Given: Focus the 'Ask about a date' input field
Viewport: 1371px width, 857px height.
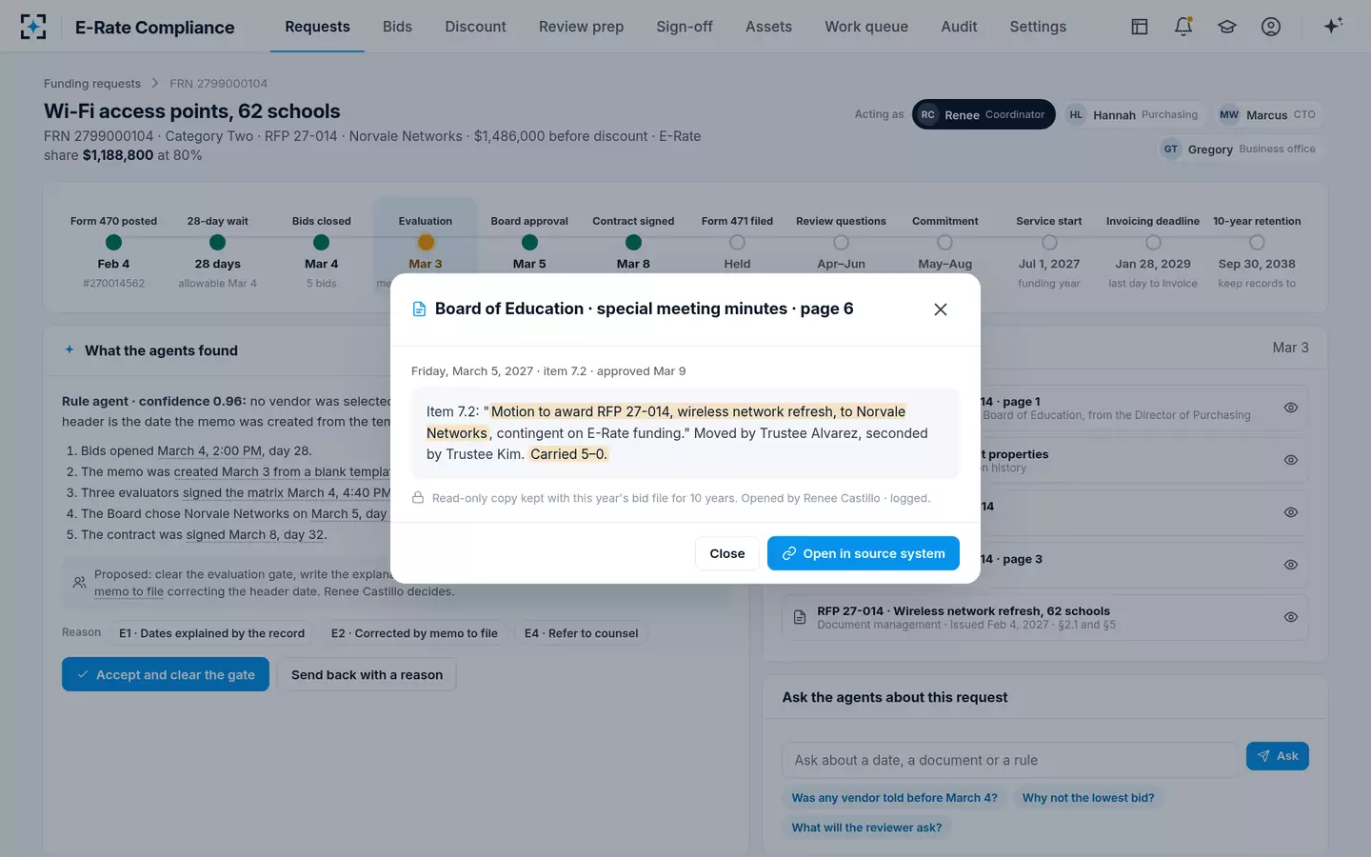Looking at the screenshot, I should (x=1011, y=760).
